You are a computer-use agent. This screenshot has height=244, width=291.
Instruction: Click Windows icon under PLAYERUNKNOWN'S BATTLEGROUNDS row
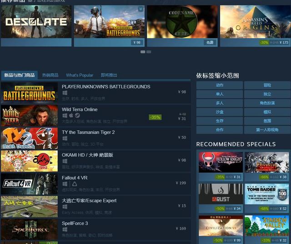coord(65,93)
